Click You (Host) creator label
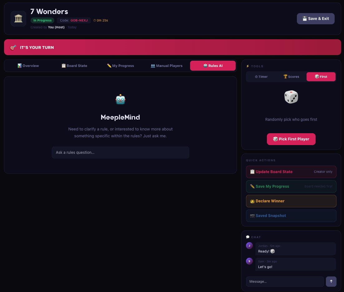Viewport: 344px width, 292px height. coord(56,27)
